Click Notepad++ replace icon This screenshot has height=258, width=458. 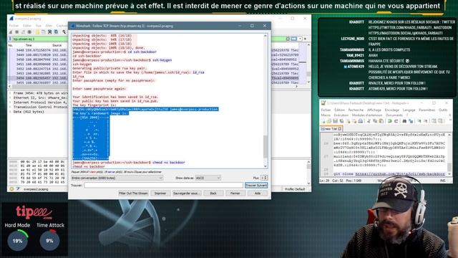click(x=411, y=121)
